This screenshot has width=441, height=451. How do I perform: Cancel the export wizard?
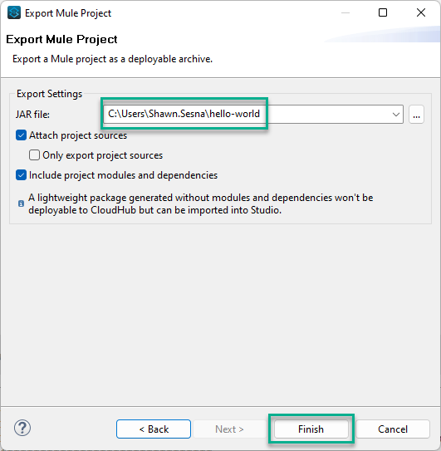coord(393,429)
